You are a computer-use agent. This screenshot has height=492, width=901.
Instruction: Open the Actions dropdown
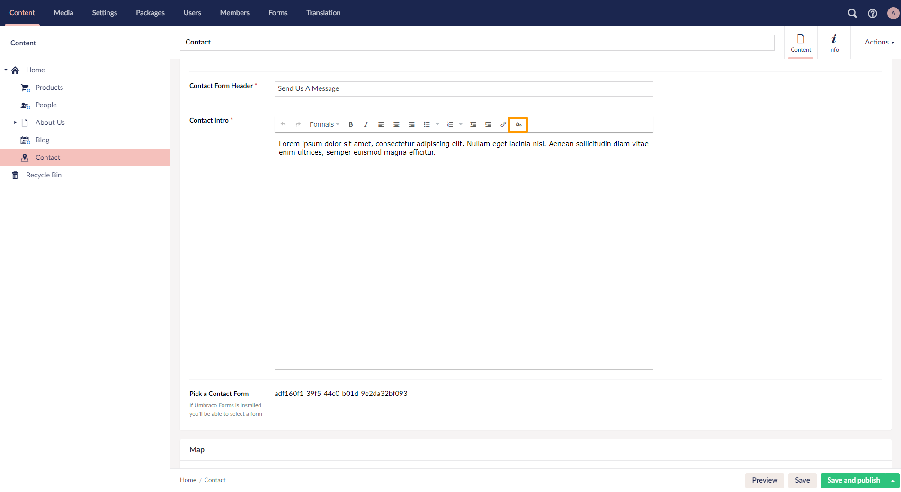pos(880,42)
